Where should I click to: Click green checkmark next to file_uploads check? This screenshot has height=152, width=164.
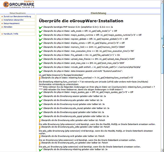click(41, 56)
